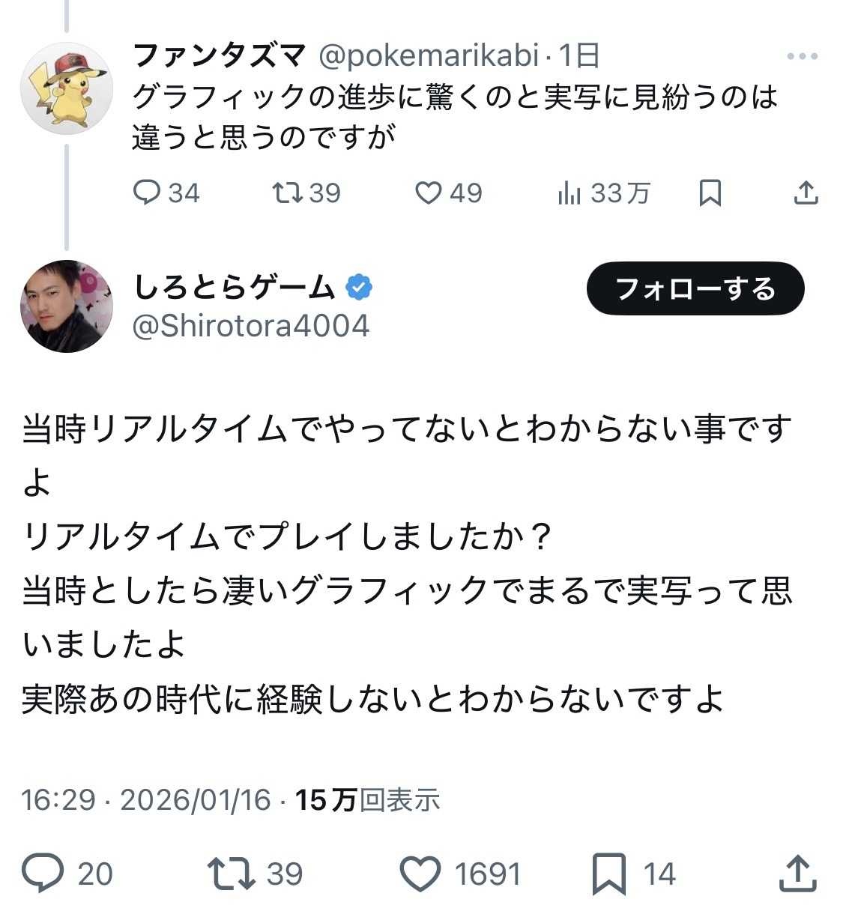Open @pokemarikabi profile handle
This screenshot has height=905, width=843.
pyautogui.click(x=429, y=55)
